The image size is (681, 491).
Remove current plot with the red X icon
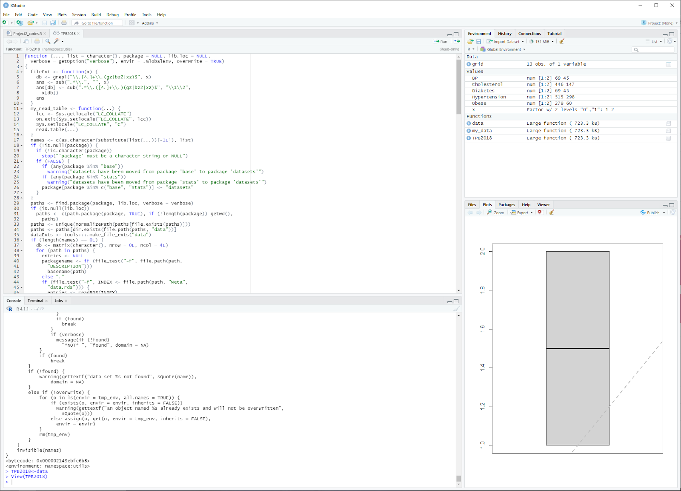pyautogui.click(x=540, y=212)
